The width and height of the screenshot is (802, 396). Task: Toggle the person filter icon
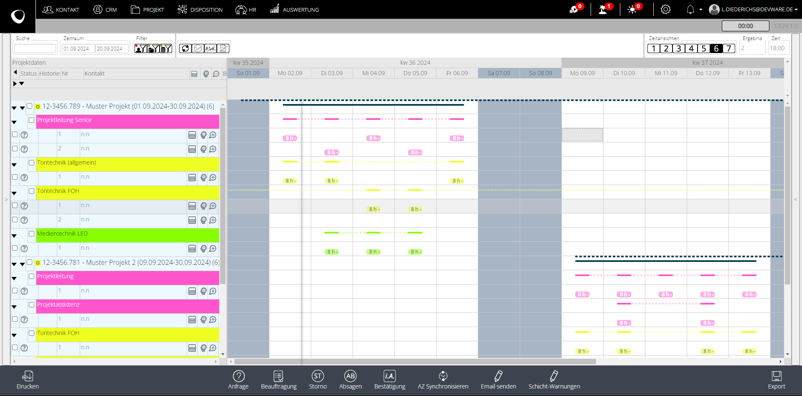[x=141, y=48]
